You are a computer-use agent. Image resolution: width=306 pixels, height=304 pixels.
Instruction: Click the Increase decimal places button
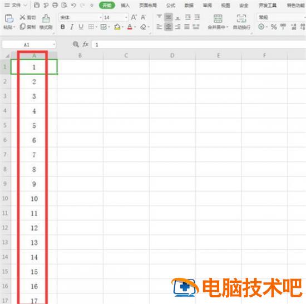click(x=294, y=27)
